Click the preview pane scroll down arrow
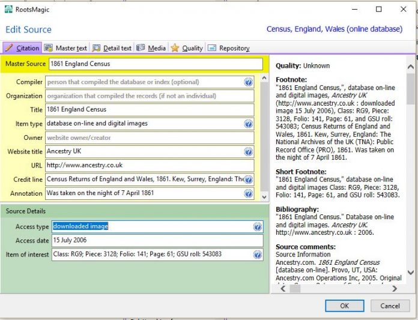 (411, 272)
